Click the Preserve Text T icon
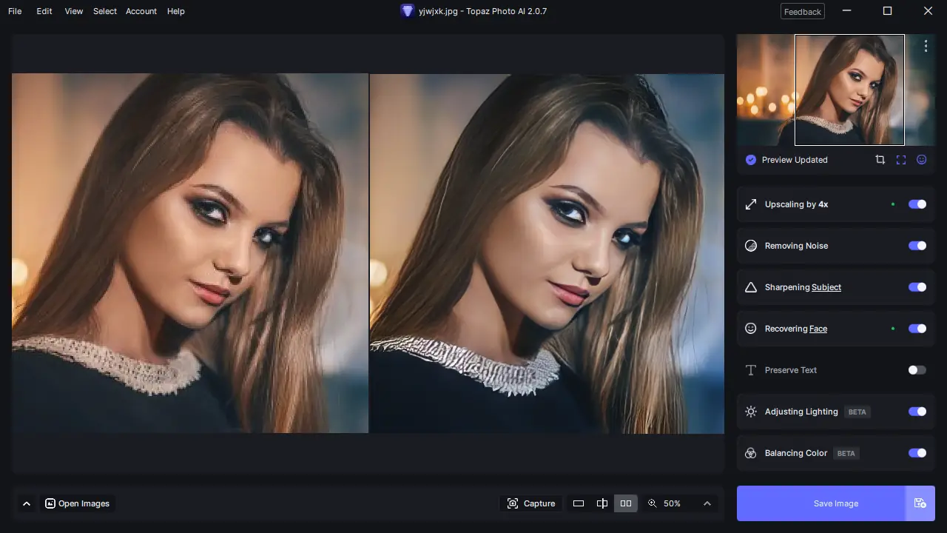 tap(751, 370)
